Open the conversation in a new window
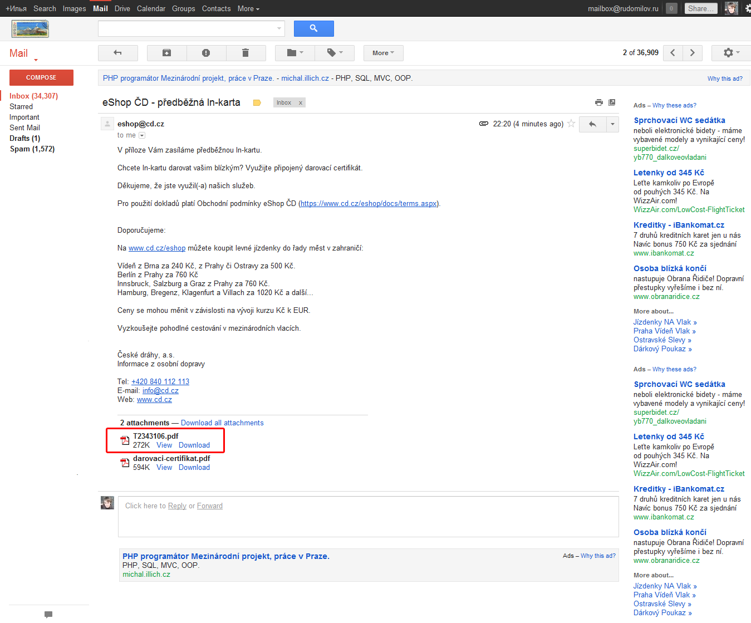Screen dimensions: 751x623 pyautogui.click(x=612, y=102)
